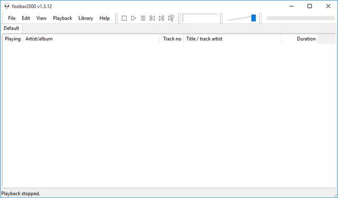Click the seek bar
Viewport: 338px width, 198px height.
pos(301,18)
